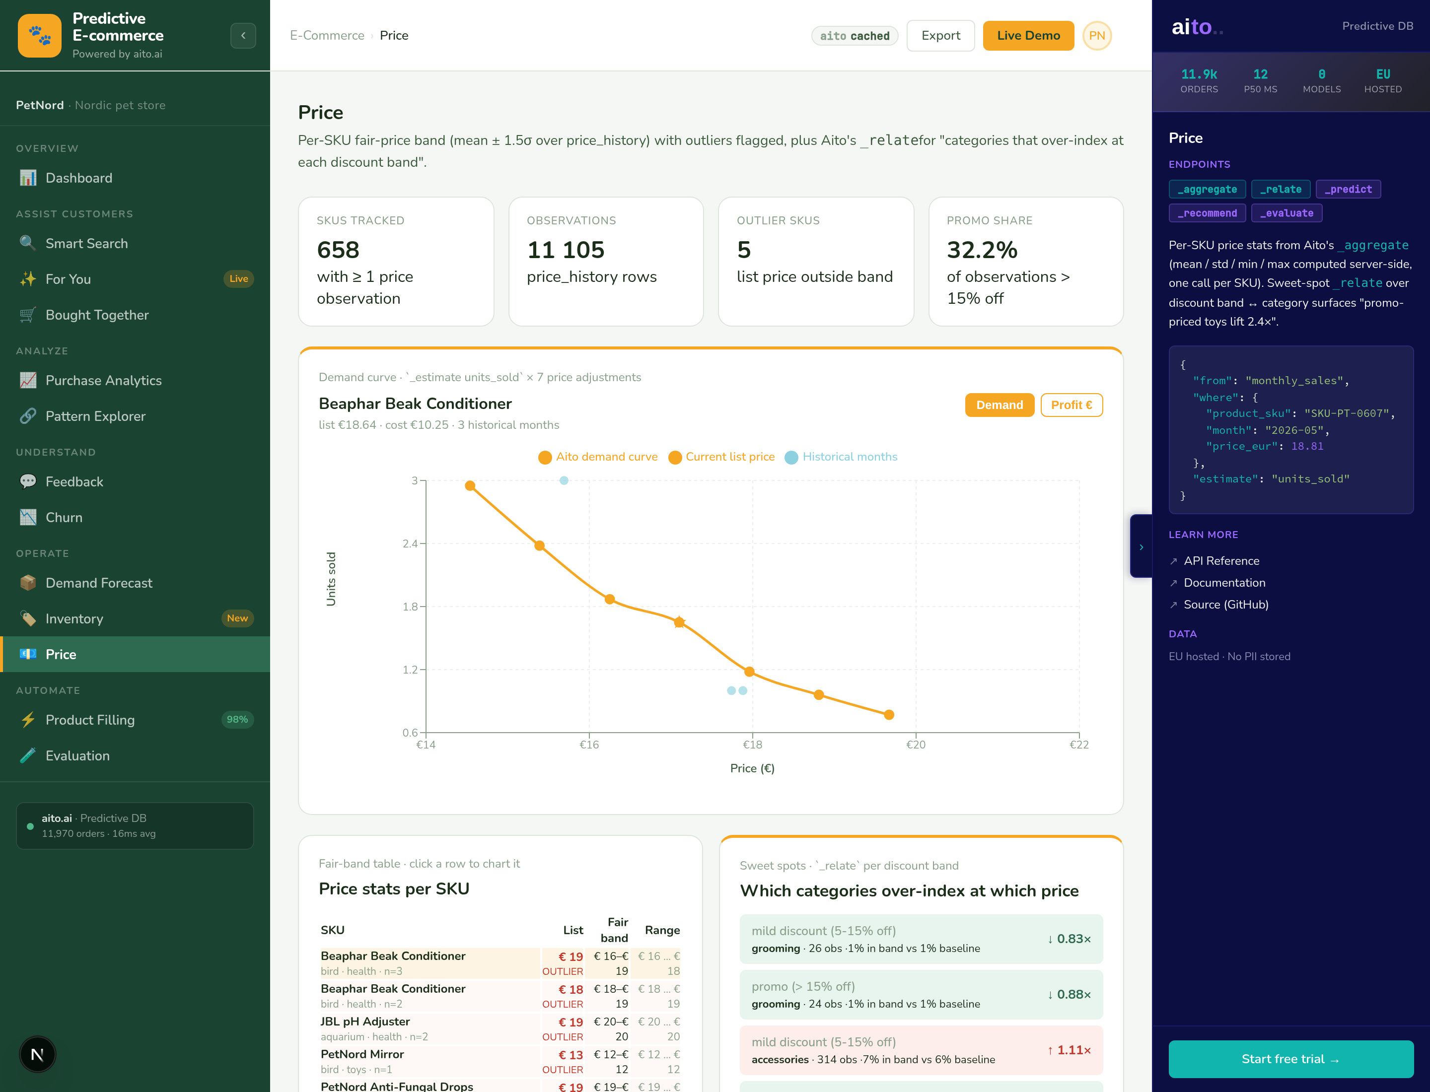1430x1092 pixels.
Task: Launch the Live Demo
Action: pos(1028,36)
